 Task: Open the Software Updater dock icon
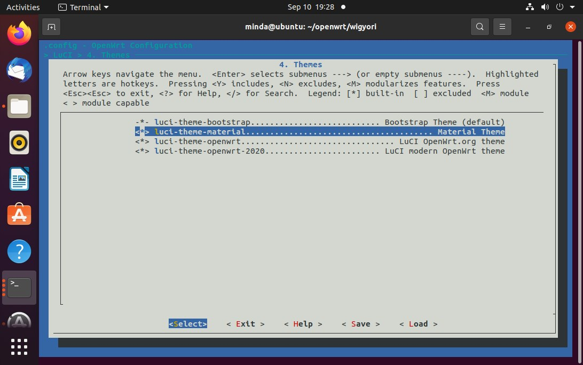point(19,320)
